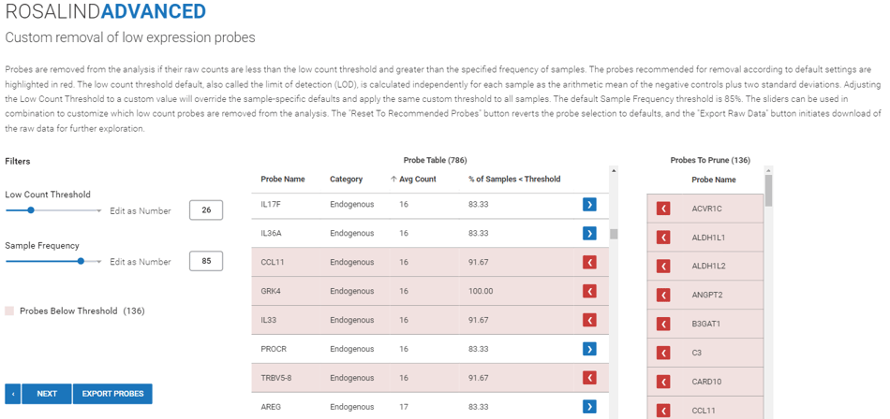Open Sample Frequency slider dropdown arrow
Image resolution: width=890 pixels, height=419 pixels.
click(99, 262)
